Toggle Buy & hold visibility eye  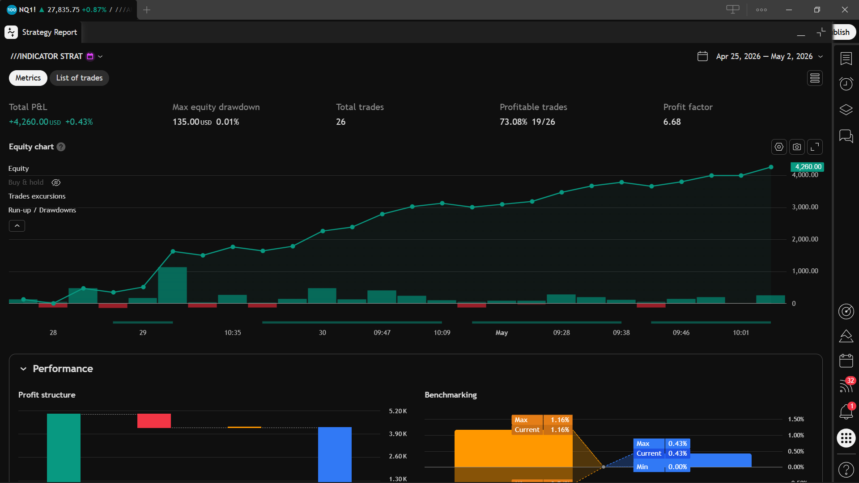point(56,182)
